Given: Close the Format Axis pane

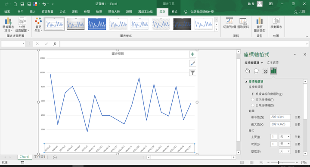Looking at the screenshot, I should [x=305, y=54].
